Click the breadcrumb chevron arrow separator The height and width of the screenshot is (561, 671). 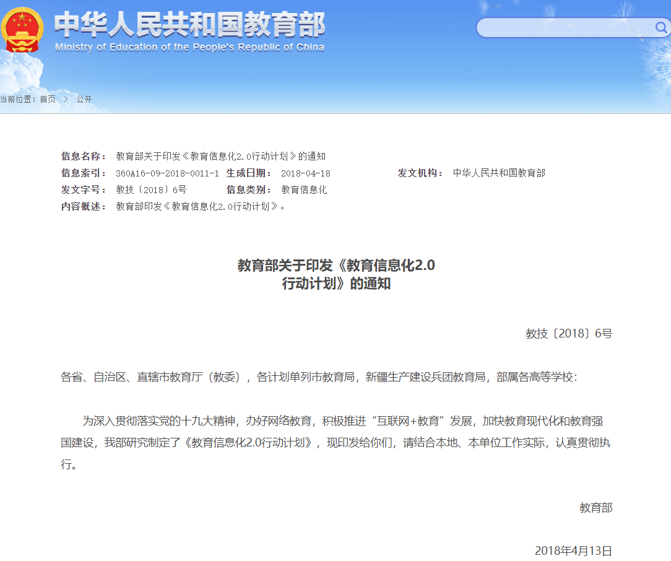(x=66, y=99)
